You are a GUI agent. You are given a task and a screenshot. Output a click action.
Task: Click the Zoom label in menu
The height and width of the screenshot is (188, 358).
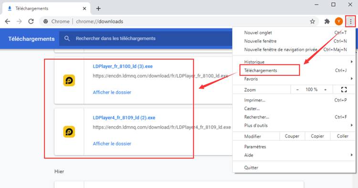pyautogui.click(x=250, y=90)
